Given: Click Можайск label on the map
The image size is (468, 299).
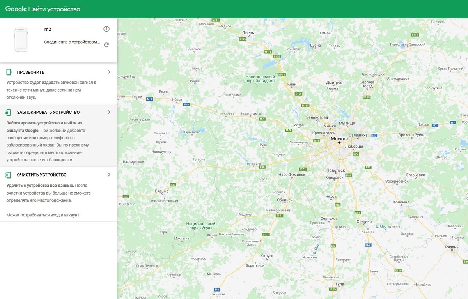Looking at the screenshot, I should tap(255, 163).
